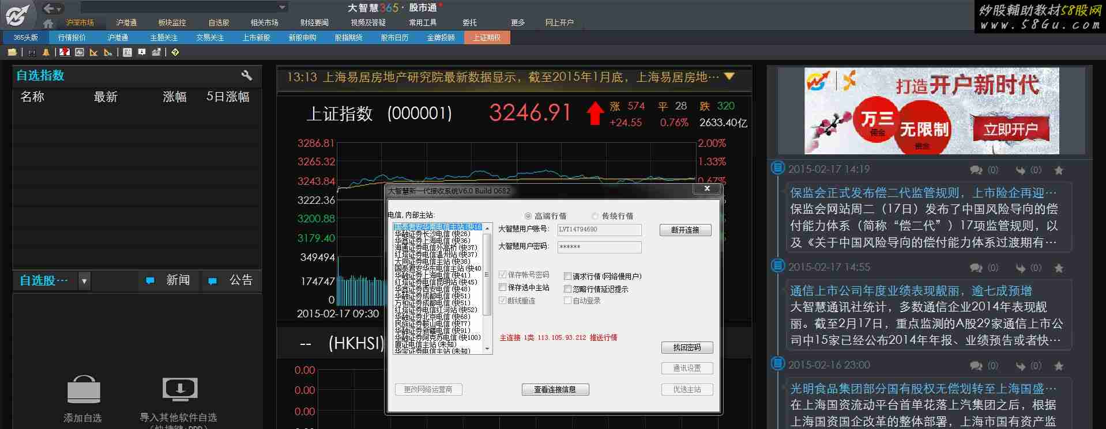Click the 导入其他软件自选 monitor icon
Viewport: 1106px width, 429px height.
click(180, 390)
